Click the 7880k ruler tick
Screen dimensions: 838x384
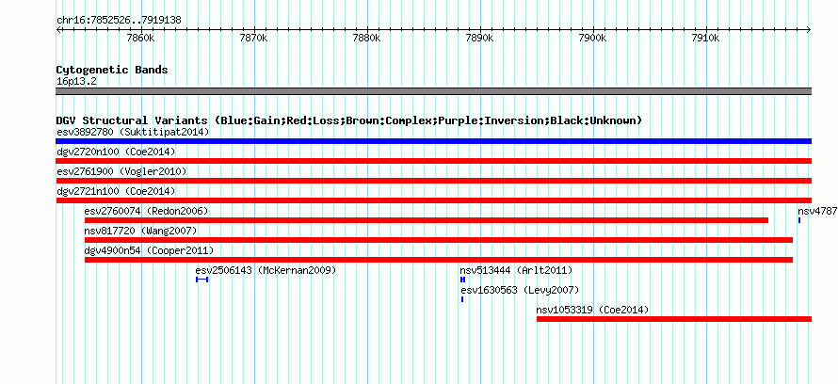point(367,38)
